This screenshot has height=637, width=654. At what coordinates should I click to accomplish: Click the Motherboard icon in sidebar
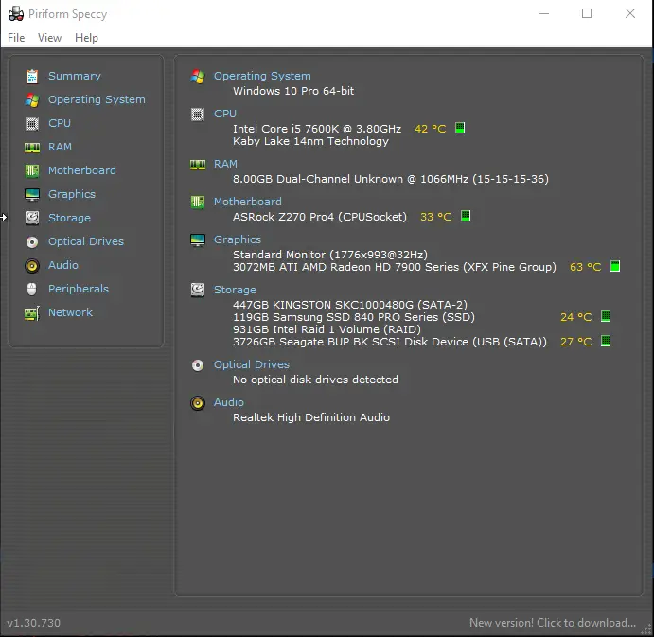pyautogui.click(x=32, y=170)
